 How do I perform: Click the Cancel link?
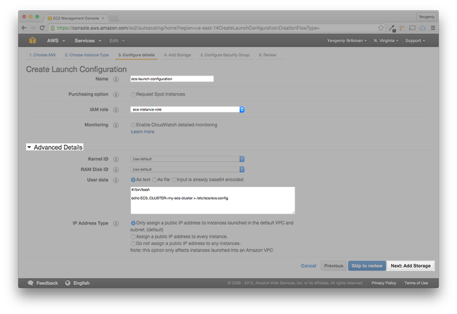(308, 266)
